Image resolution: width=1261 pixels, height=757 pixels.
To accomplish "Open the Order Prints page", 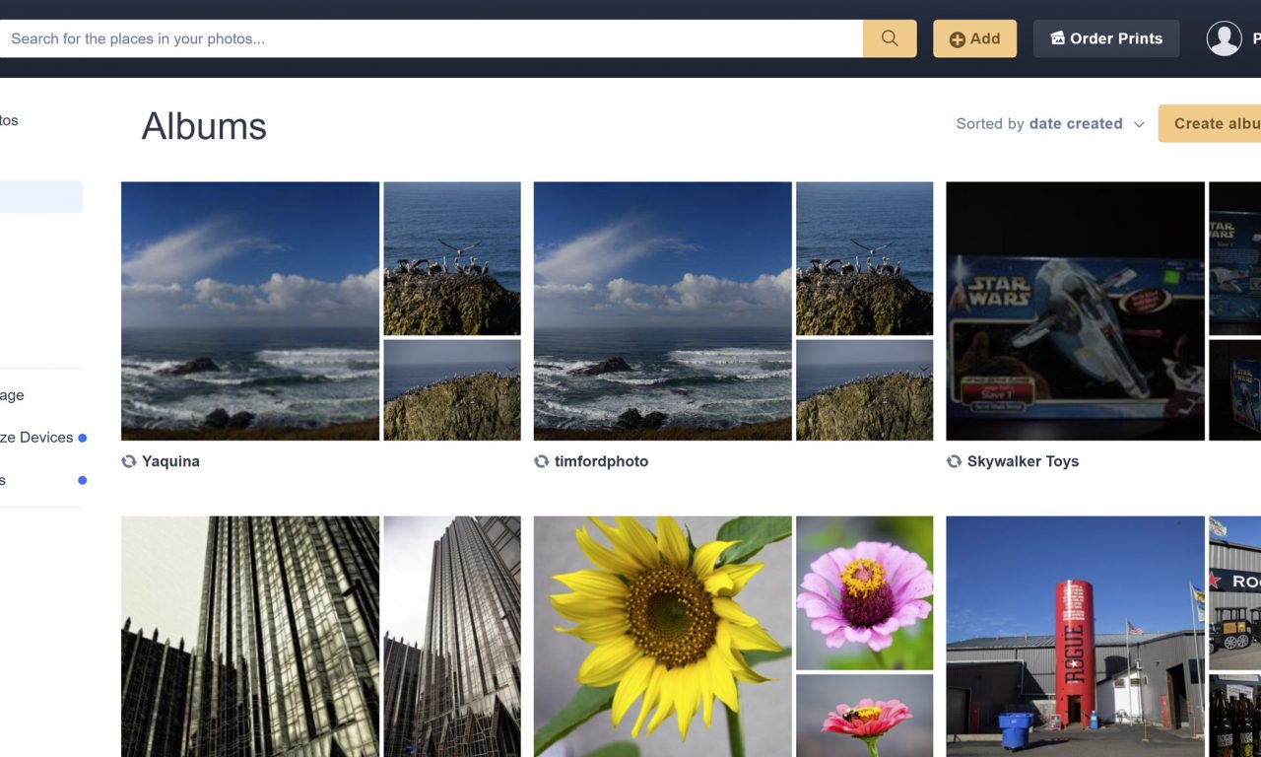I will click(x=1105, y=38).
